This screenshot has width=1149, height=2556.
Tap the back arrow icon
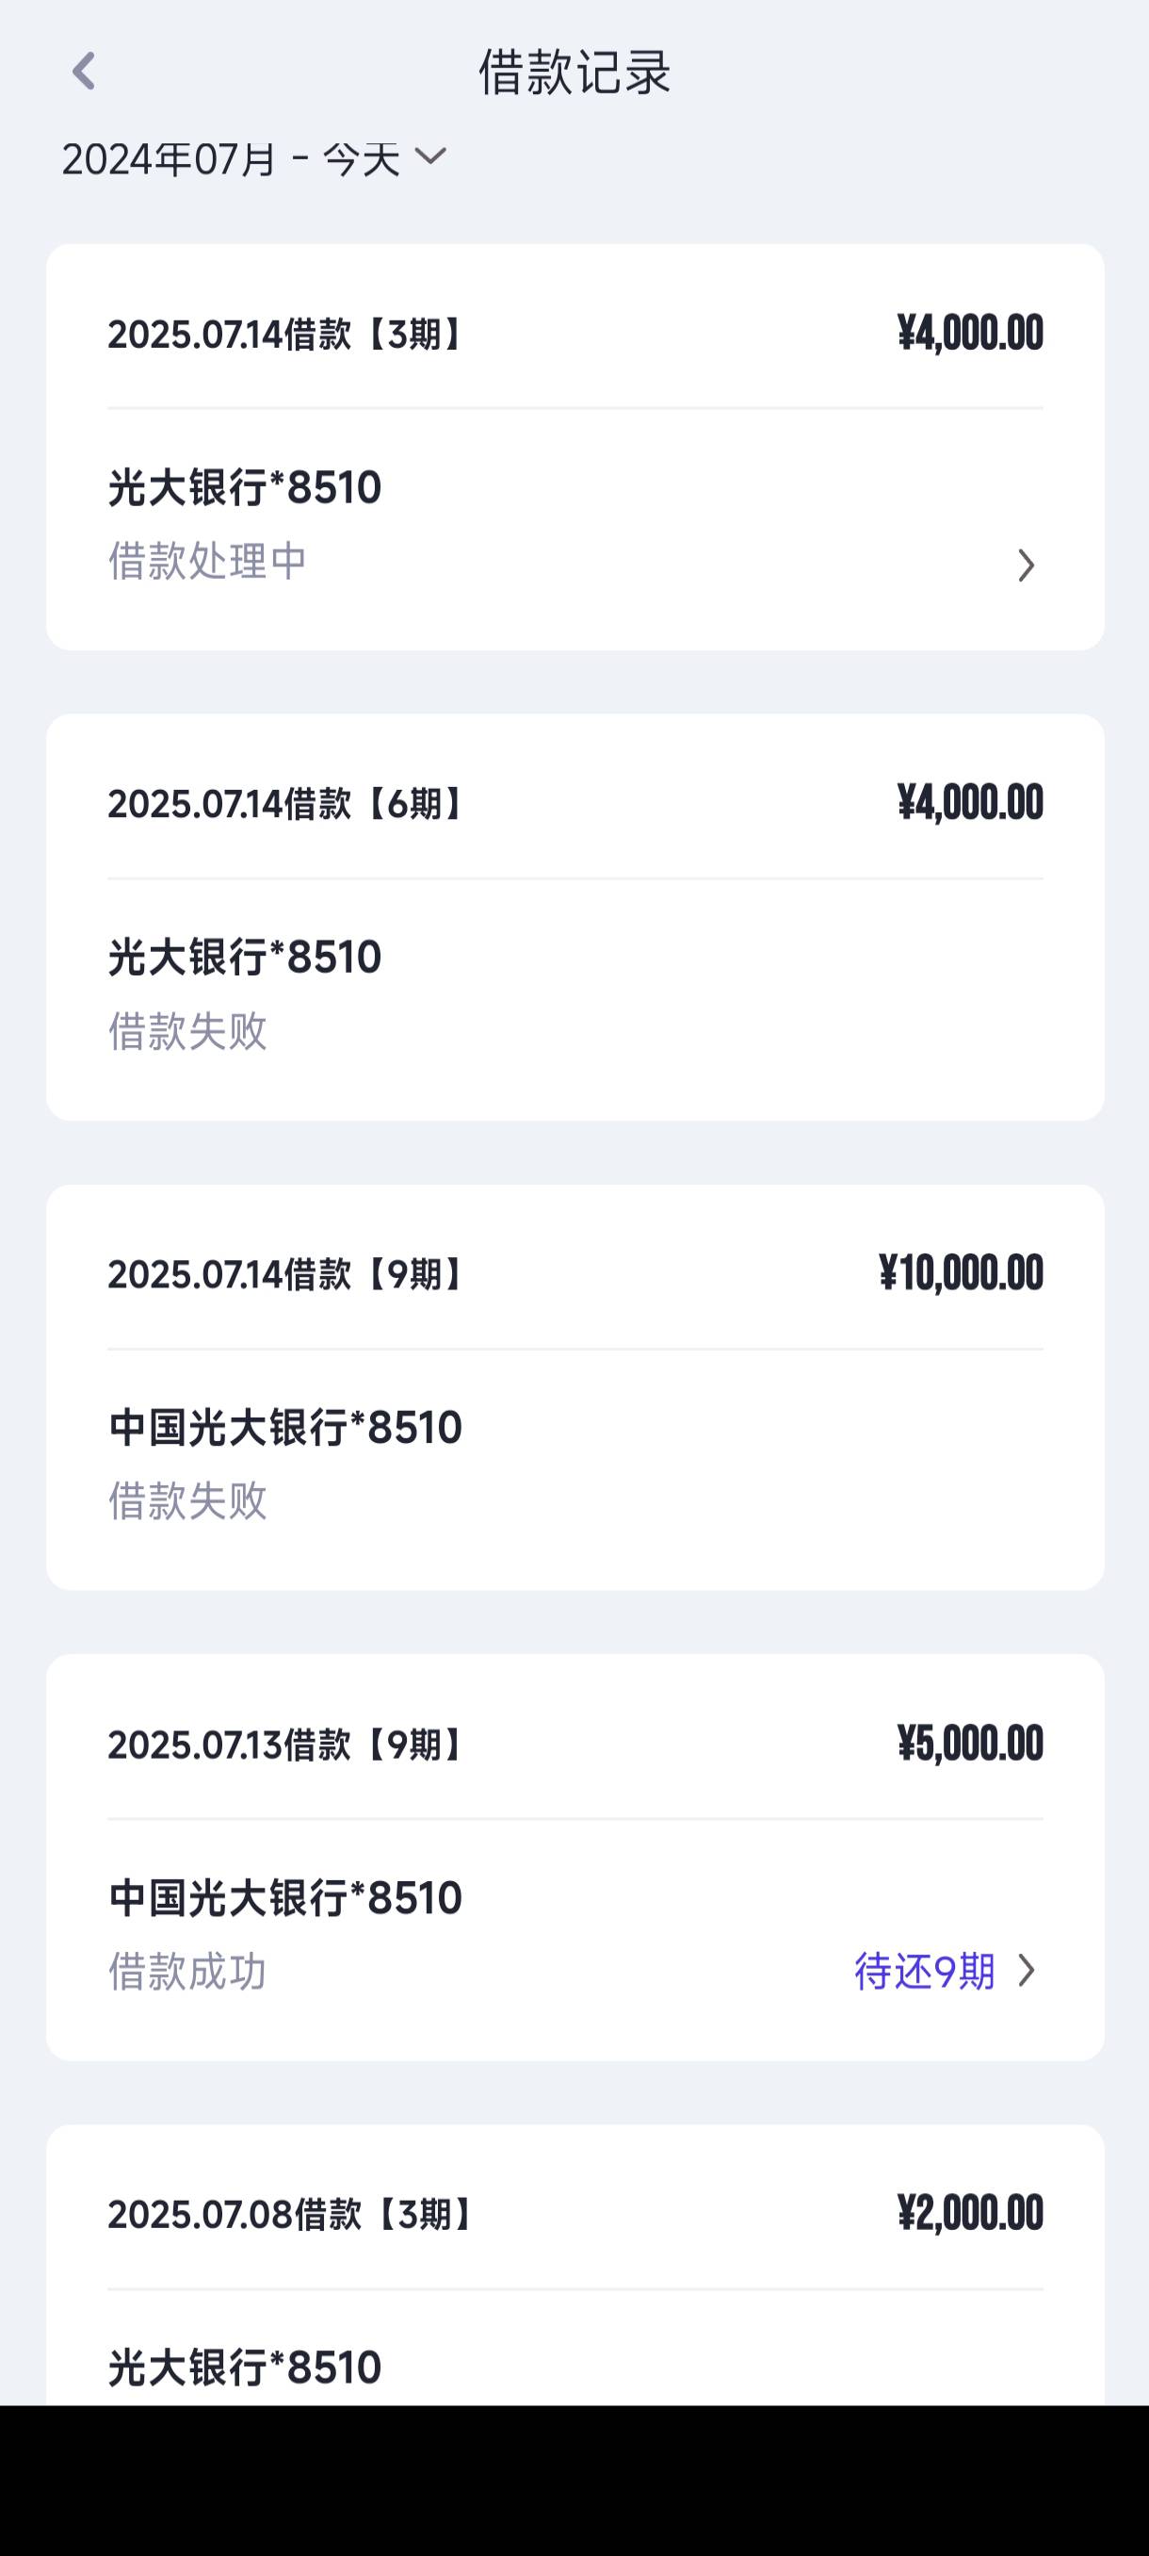84,72
